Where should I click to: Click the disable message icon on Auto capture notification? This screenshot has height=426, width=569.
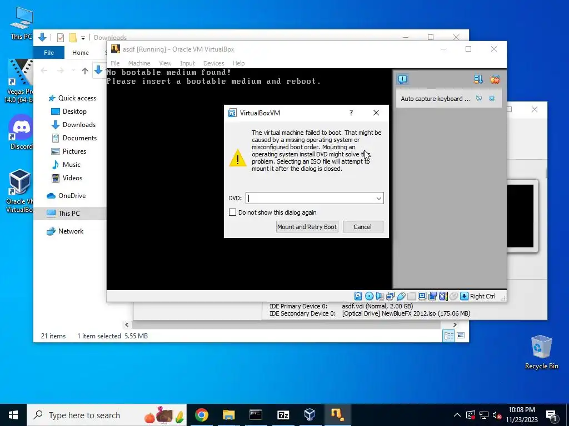click(479, 98)
